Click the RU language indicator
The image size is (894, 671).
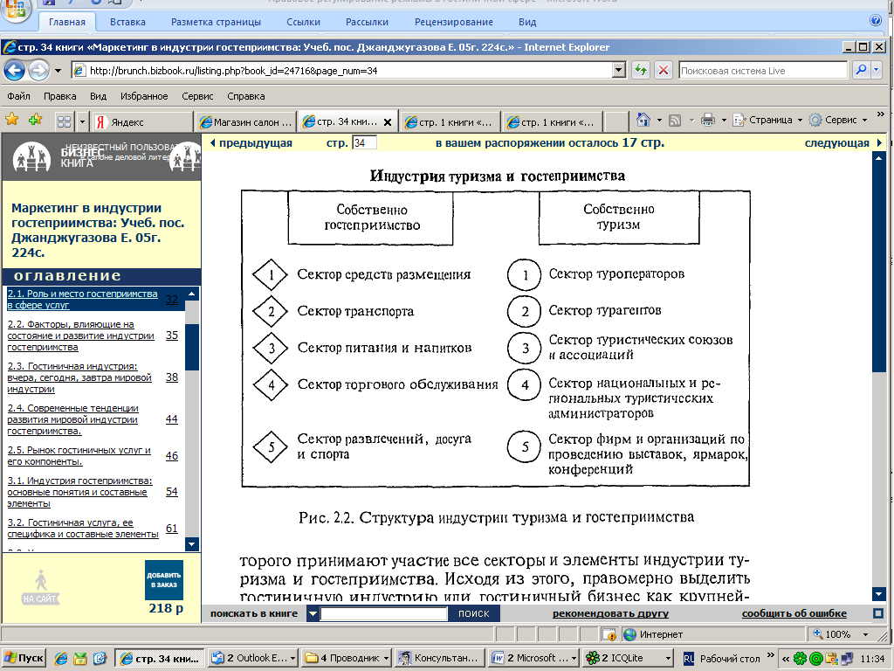[x=688, y=659]
